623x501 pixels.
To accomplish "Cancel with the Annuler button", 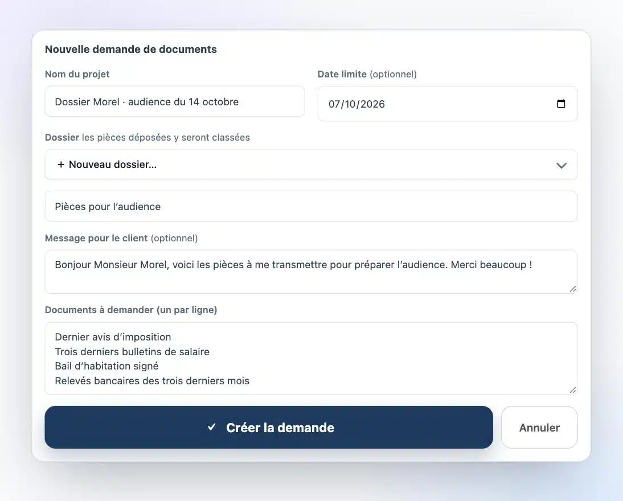I will [539, 427].
